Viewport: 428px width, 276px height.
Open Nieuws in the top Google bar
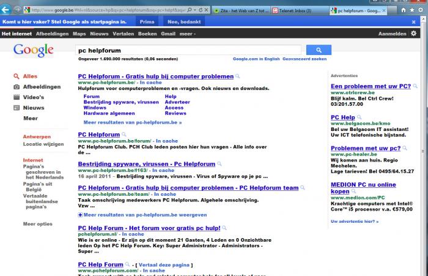[x=99, y=34]
